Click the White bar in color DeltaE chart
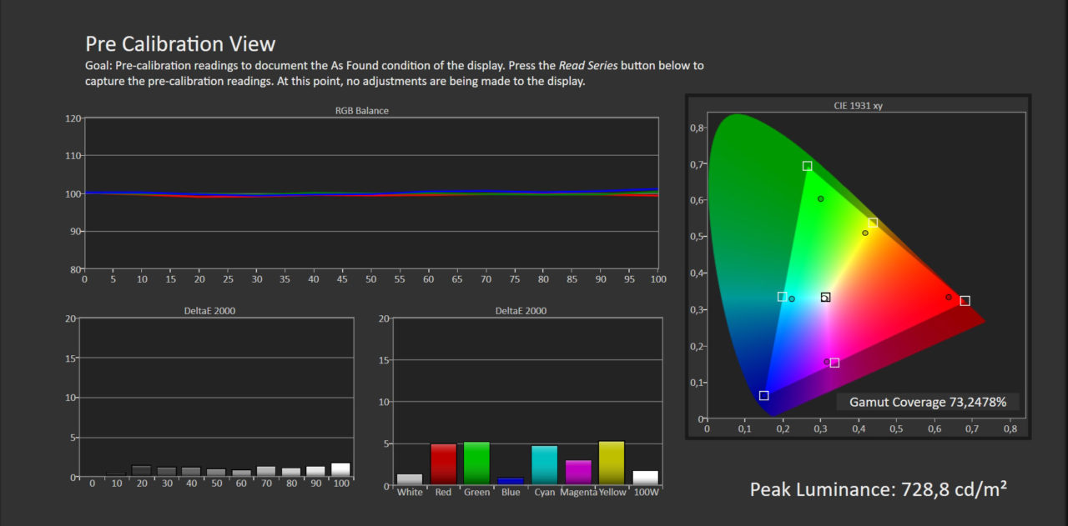Screen dimensions: 1068x526 (410, 479)
